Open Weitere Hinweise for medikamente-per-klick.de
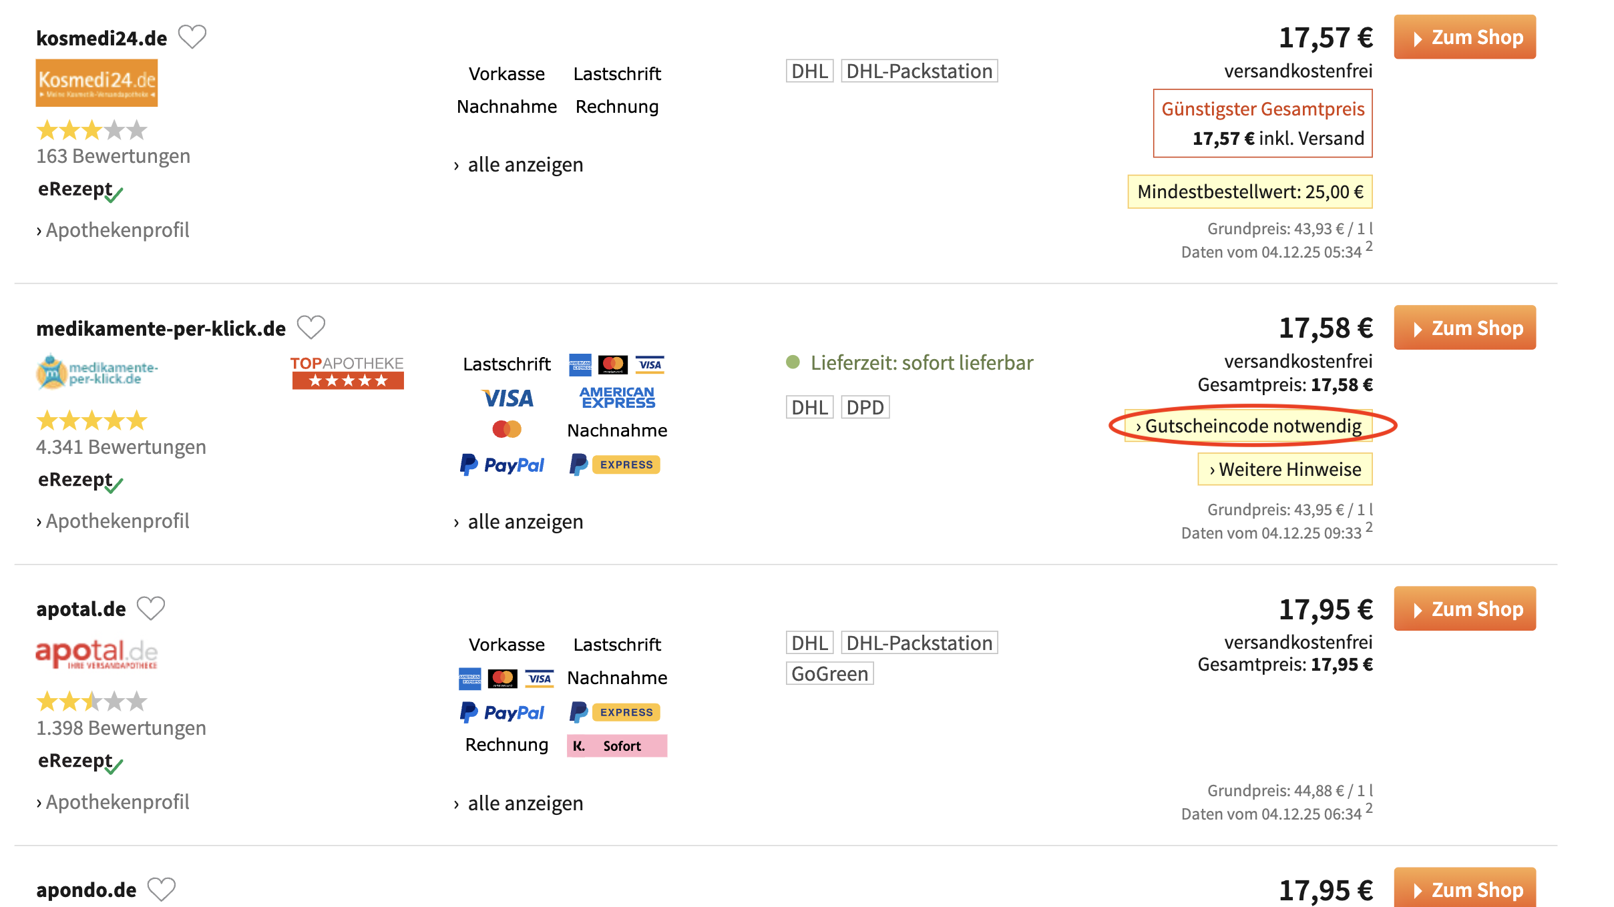This screenshot has width=1614, height=907. [x=1284, y=469]
